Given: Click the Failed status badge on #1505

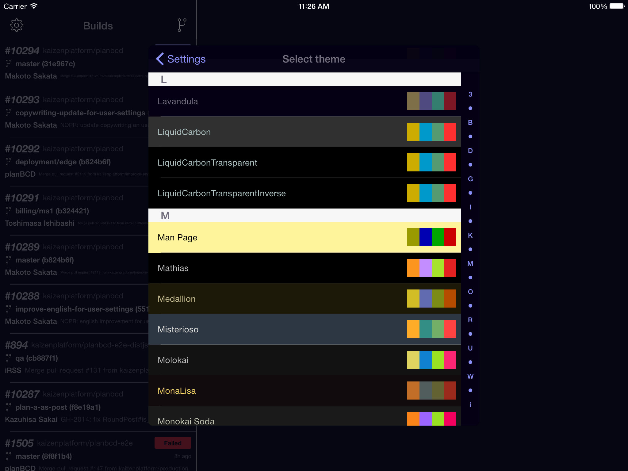Looking at the screenshot, I should (173, 443).
